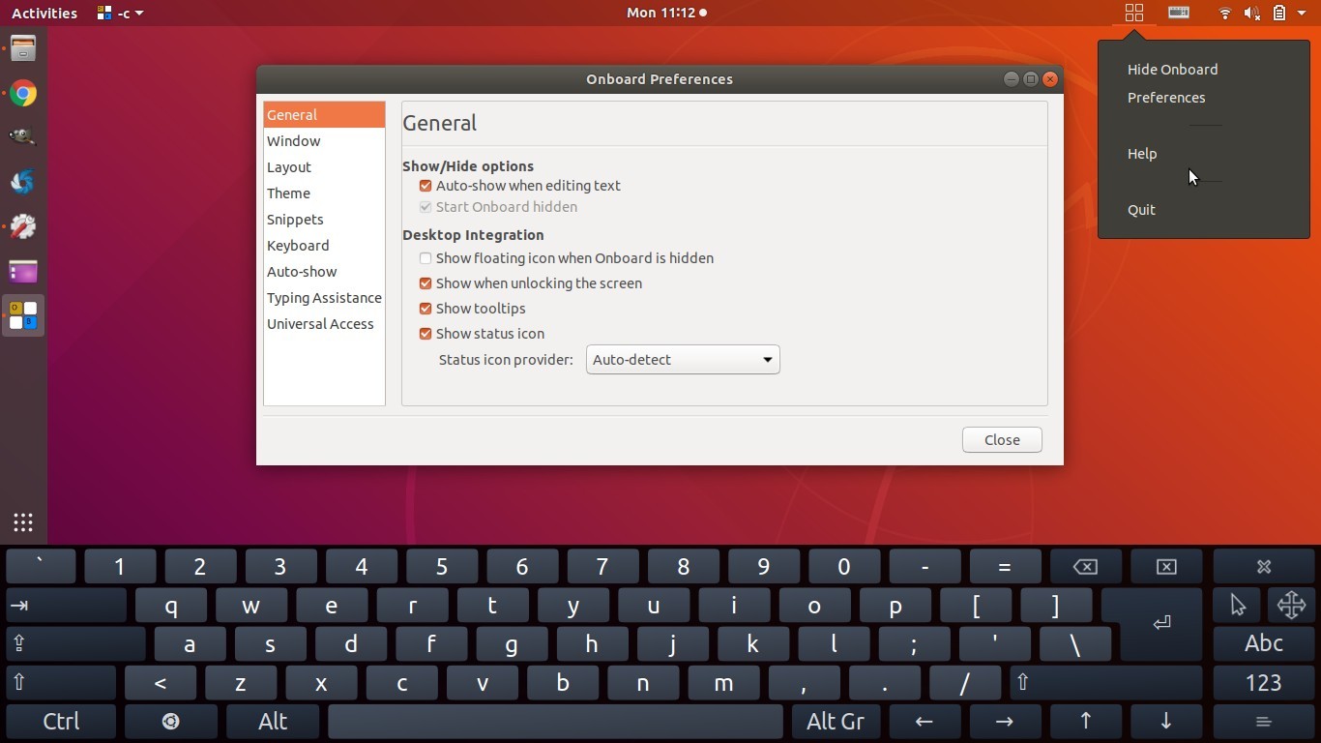Click the Delete key icon on Onboard
Viewport: 1321px width, 743px height.
click(1166, 566)
